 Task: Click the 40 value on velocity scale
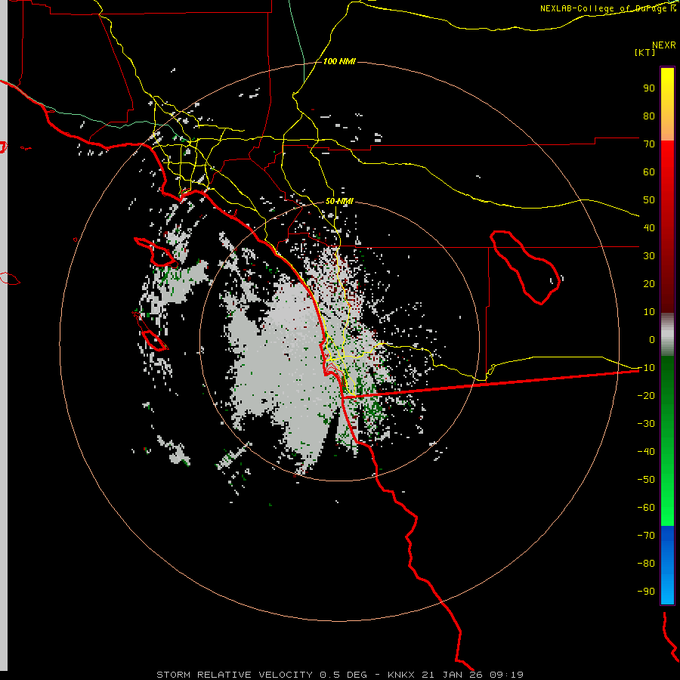[649, 227]
